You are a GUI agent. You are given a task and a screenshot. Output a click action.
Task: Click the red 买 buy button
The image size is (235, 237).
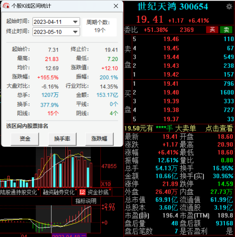tap(212, 30)
